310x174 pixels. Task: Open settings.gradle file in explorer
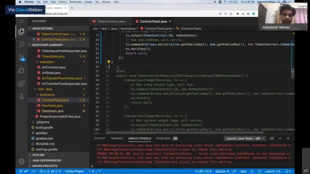[46, 149]
